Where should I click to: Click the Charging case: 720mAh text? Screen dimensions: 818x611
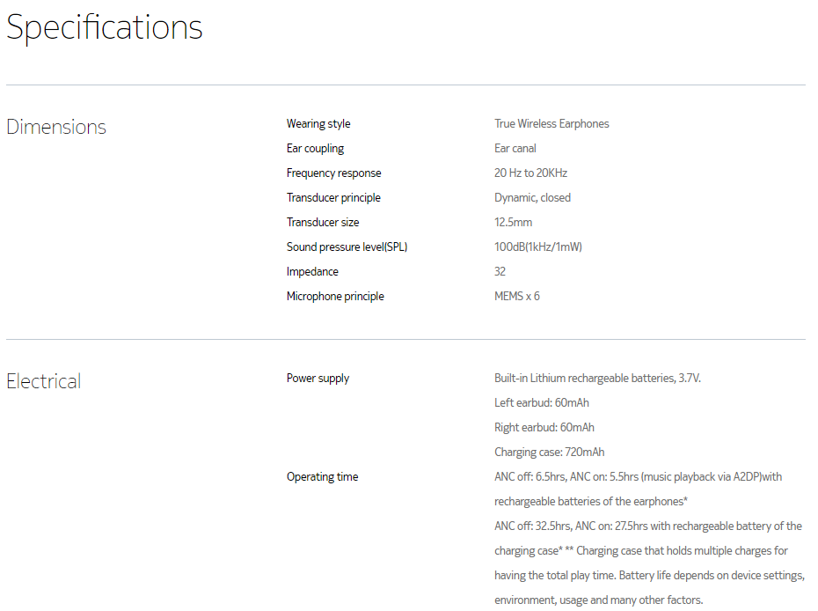click(x=549, y=453)
